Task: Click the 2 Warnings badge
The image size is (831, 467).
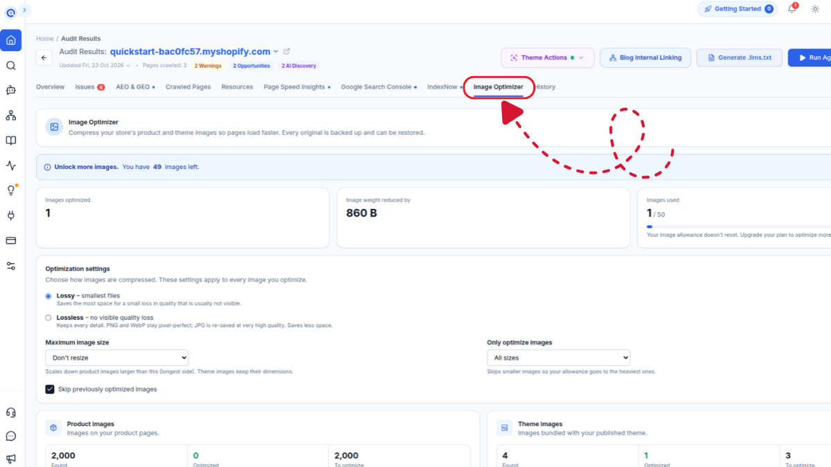Action: pyautogui.click(x=207, y=66)
